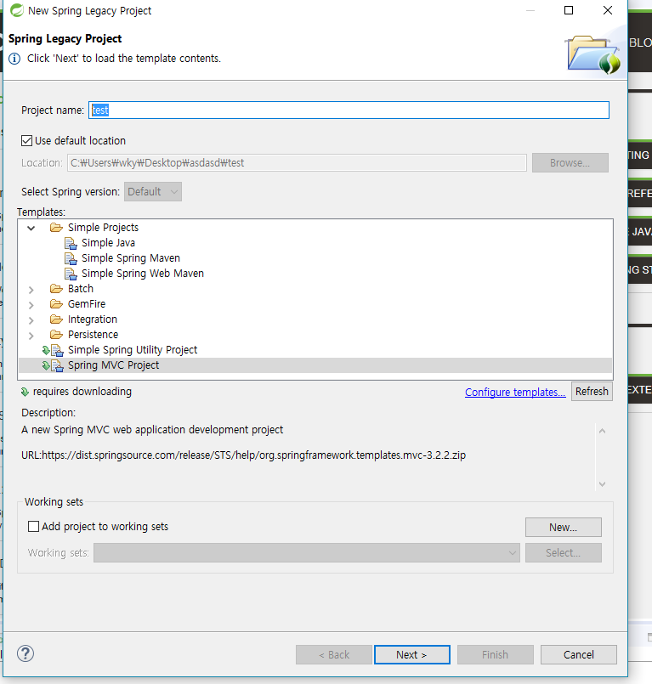
Task: Click the Project name text field
Action: (349, 110)
